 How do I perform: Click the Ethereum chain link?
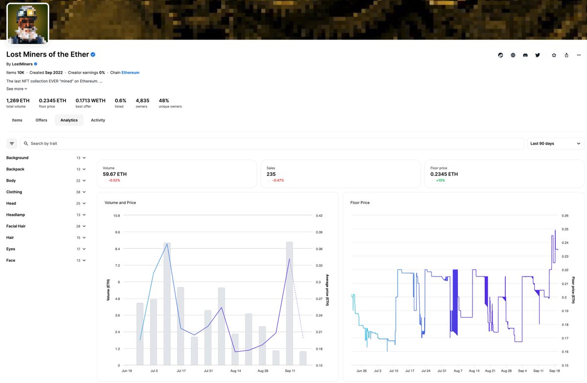click(130, 72)
